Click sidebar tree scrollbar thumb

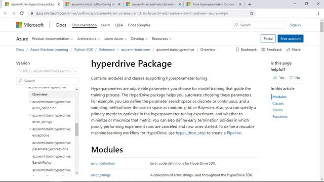pyautogui.click(x=76, y=129)
